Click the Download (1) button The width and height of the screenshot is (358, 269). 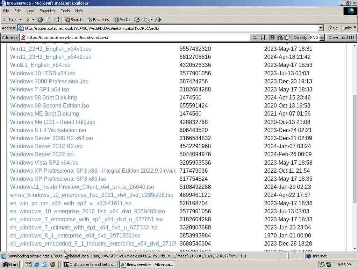pos(341,37)
